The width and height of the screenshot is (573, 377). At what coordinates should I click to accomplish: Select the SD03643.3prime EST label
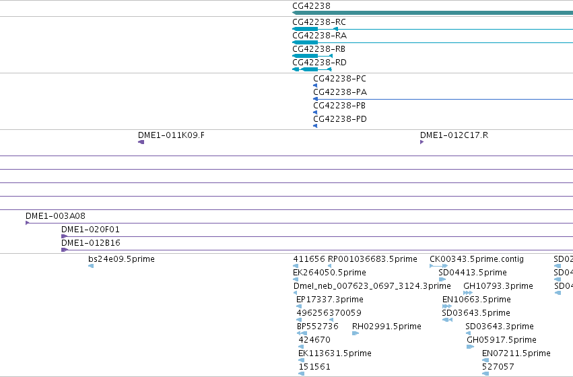point(500,327)
